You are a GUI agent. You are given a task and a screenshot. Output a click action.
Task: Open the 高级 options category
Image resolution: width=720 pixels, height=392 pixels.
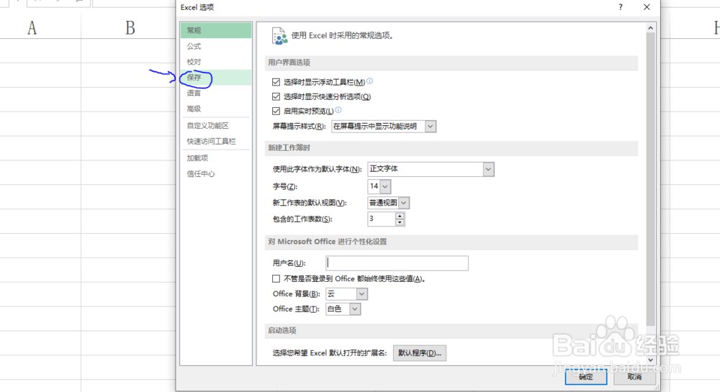pyautogui.click(x=215, y=109)
